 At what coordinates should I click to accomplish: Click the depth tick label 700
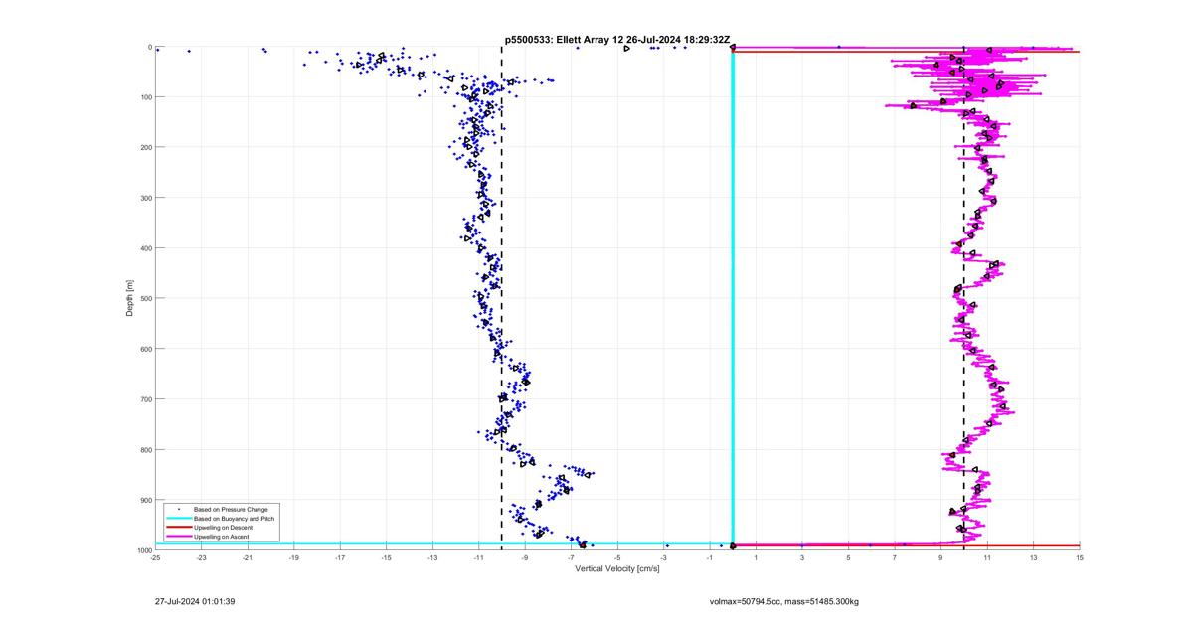[144, 399]
